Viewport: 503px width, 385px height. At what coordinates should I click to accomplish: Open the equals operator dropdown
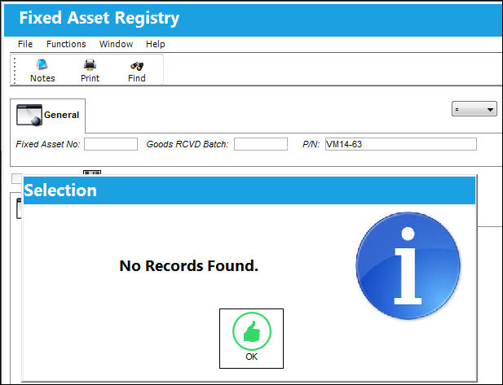pos(474,109)
